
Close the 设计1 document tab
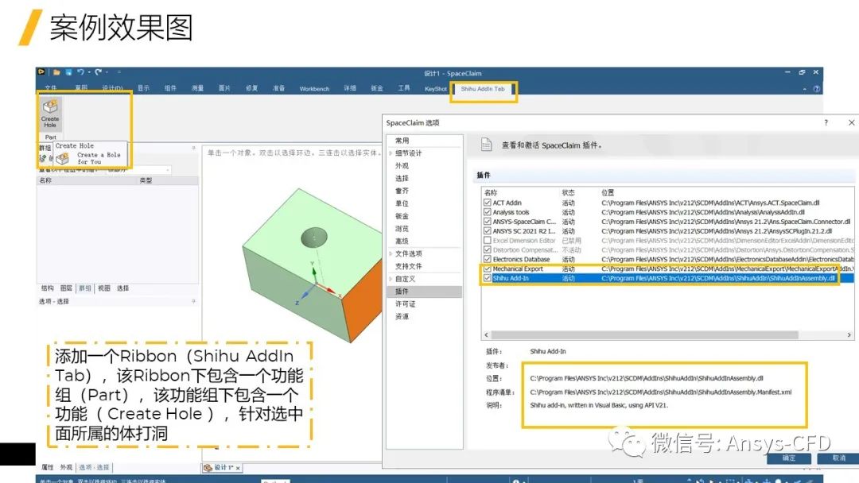(x=238, y=468)
